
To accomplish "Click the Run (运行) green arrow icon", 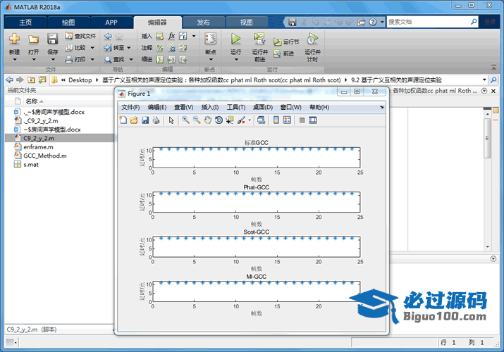I will [x=236, y=39].
